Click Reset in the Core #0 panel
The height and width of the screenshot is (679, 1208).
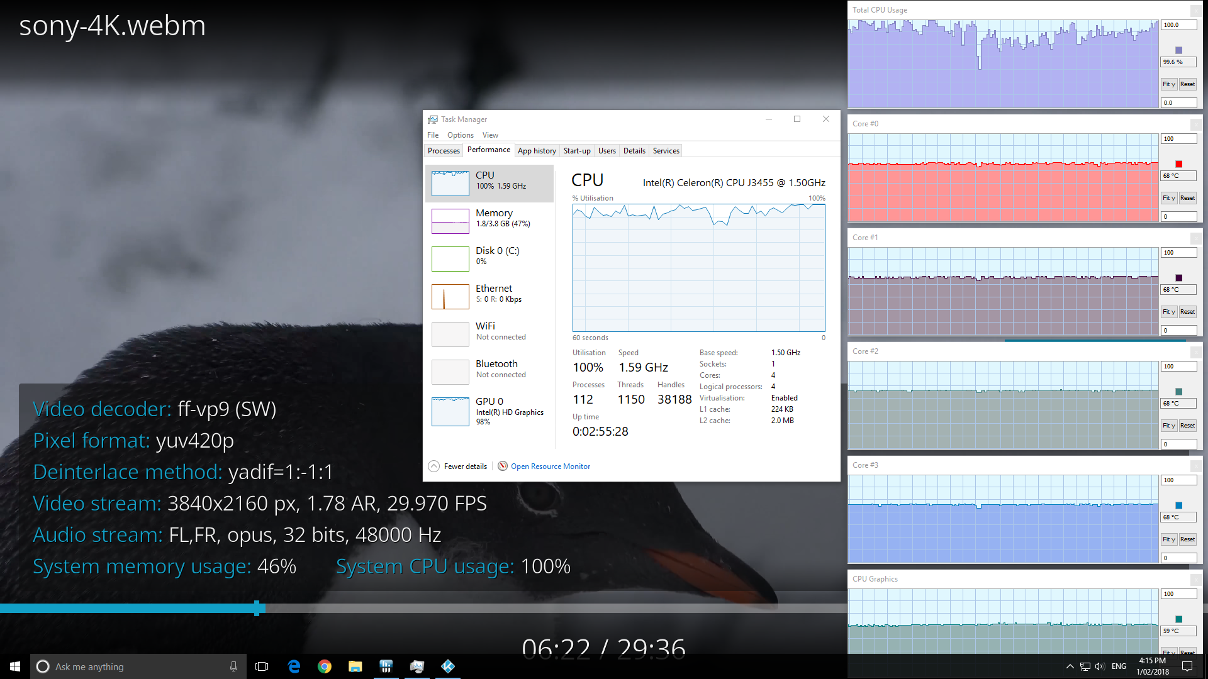point(1188,198)
